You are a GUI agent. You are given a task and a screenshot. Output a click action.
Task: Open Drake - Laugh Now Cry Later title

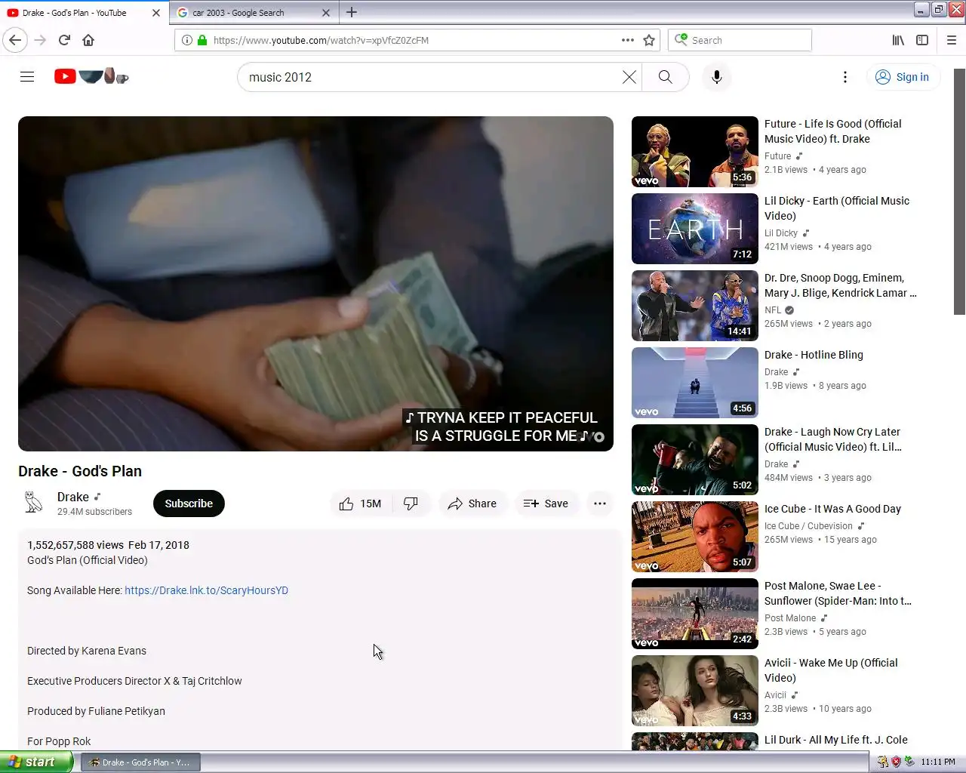833,439
